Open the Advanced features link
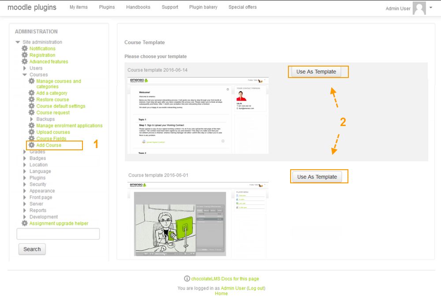 pyautogui.click(x=49, y=61)
